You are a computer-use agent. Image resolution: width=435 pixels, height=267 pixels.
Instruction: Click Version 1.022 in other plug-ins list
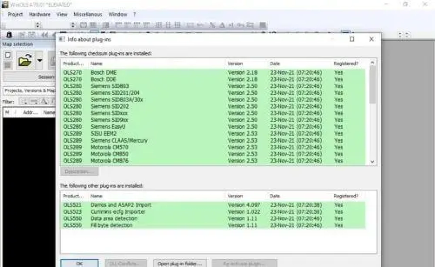click(x=244, y=212)
